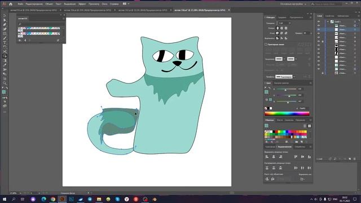361x203 pixels.
Task: Swap fill and stroke arrow in toolbar
Action: point(7,88)
